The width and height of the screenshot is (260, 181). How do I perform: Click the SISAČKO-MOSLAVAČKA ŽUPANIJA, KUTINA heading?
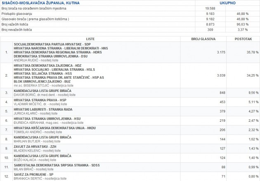pos(35,3)
